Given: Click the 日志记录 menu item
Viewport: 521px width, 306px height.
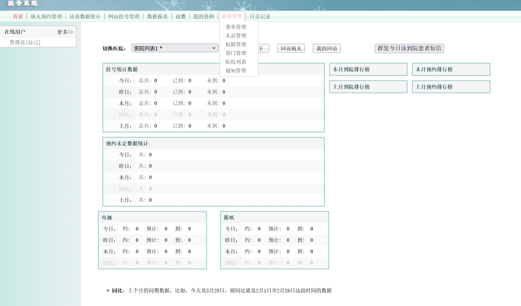Looking at the screenshot, I should [260, 17].
